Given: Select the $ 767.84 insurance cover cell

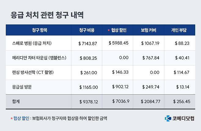Looking at the screenshot, I should pyautogui.click(x=150, y=58).
